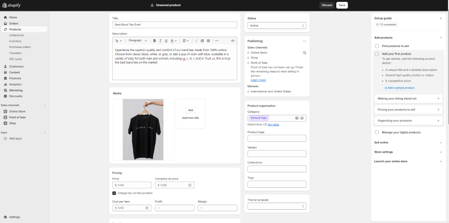The width and height of the screenshot is (449, 223).
Task: Click the Save button
Action: pyautogui.click(x=342, y=5)
